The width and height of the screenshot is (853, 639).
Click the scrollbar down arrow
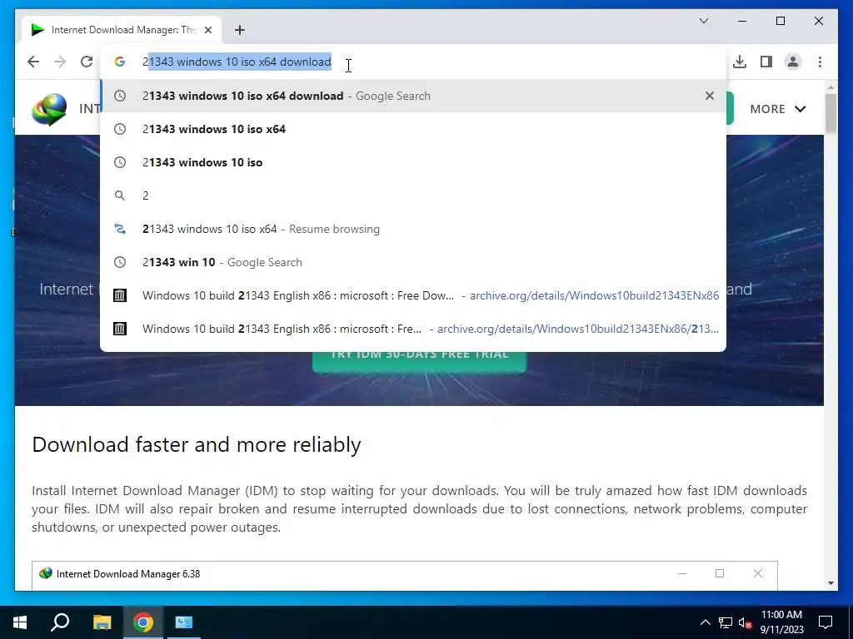click(831, 583)
